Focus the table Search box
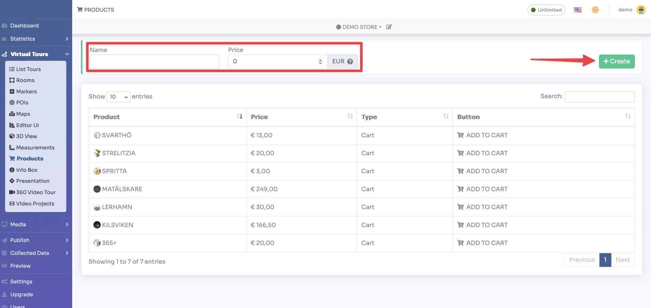 pos(600,97)
